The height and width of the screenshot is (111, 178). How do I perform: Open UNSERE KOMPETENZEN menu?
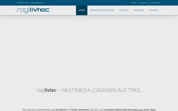point(102,10)
